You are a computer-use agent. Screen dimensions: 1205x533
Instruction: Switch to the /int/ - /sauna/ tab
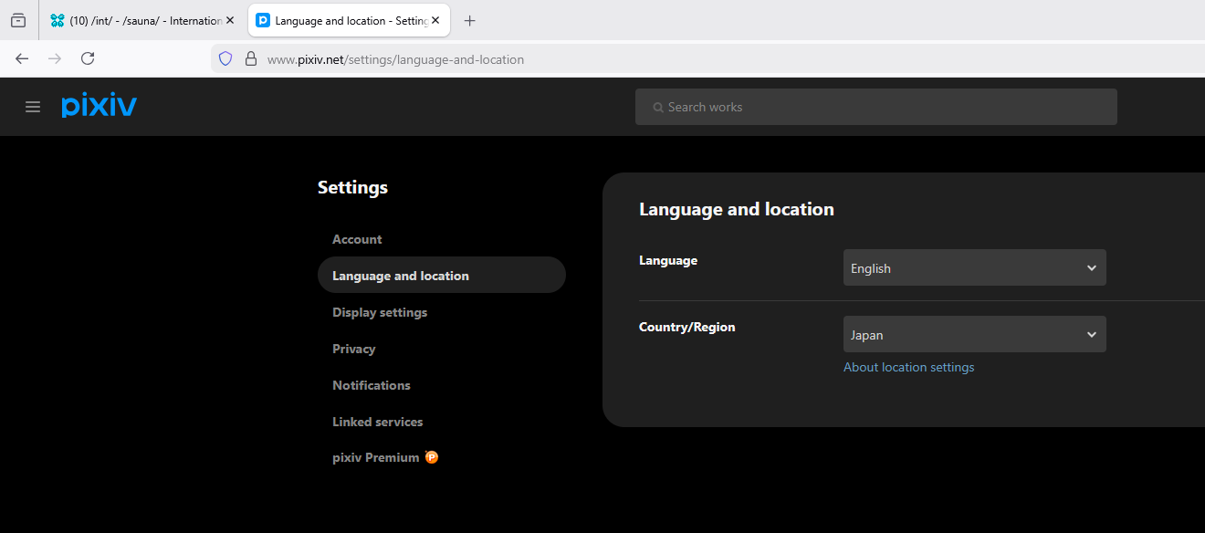coord(142,20)
